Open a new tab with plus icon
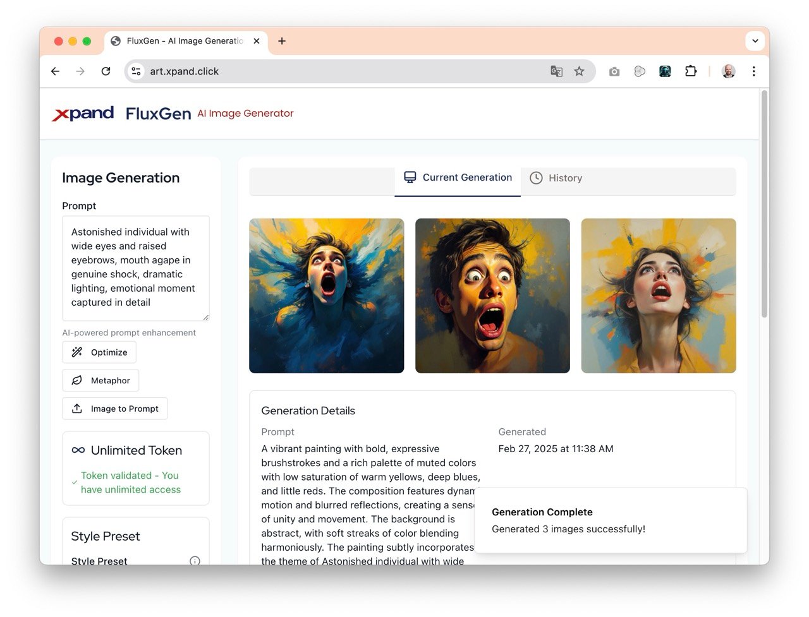The image size is (809, 617). click(x=282, y=41)
